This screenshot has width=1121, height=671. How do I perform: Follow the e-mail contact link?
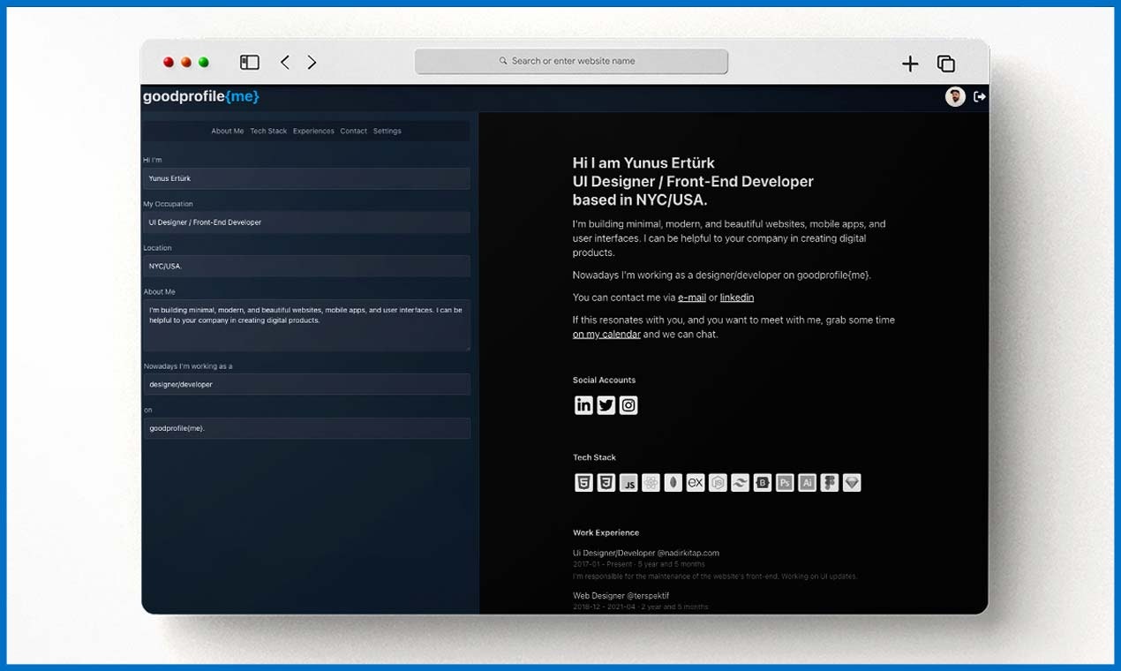click(692, 298)
